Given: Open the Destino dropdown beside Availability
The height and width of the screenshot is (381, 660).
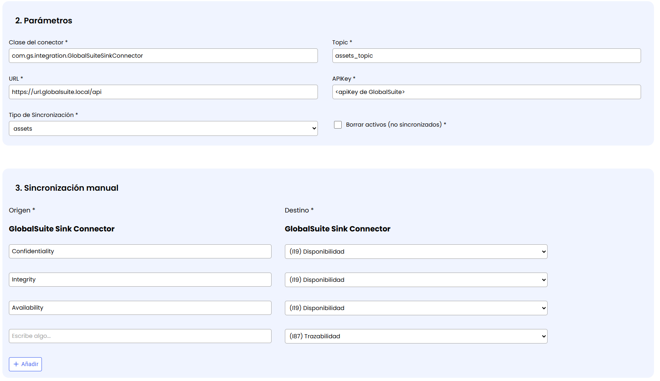Looking at the screenshot, I should (x=416, y=308).
